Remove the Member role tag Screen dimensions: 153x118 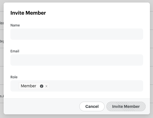click(46, 86)
